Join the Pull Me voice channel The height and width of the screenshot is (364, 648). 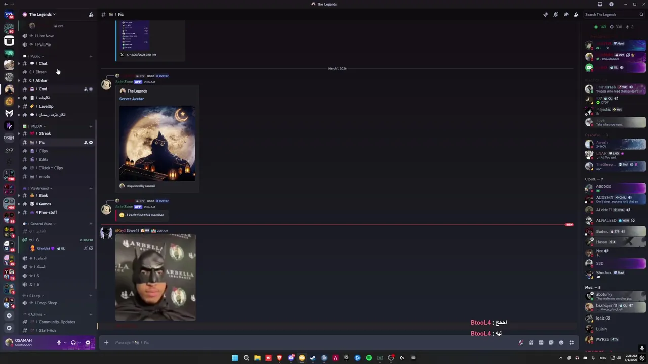tap(57, 44)
